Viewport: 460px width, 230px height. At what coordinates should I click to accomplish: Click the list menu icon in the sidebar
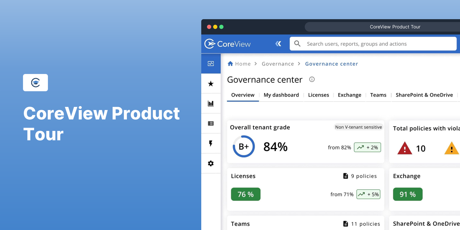[211, 123]
